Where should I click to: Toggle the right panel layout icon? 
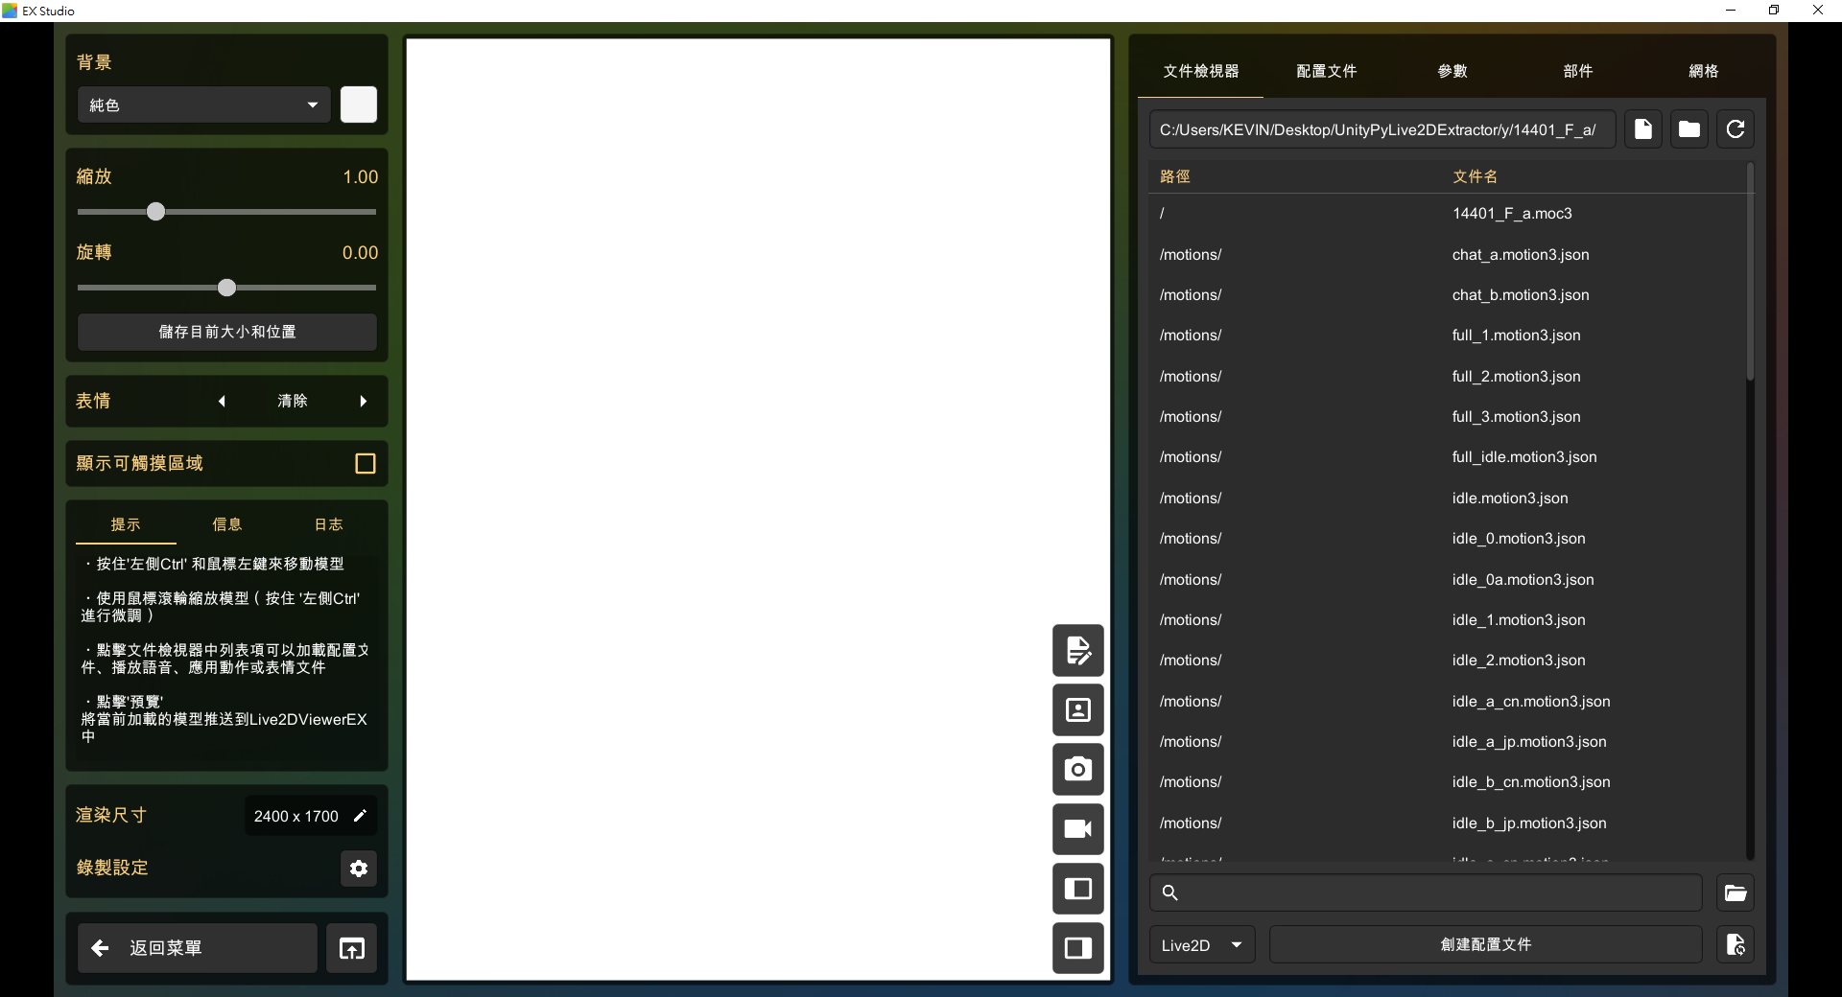coord(1077,948)
